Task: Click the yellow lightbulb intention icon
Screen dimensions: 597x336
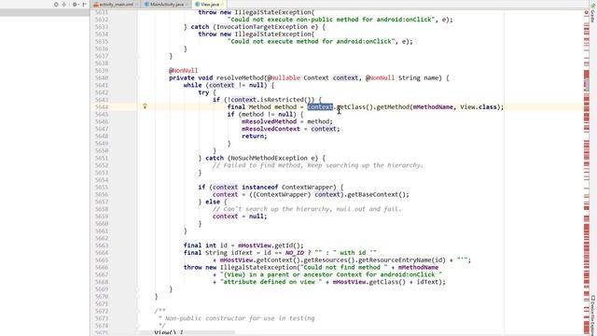Action: [145, 106]
